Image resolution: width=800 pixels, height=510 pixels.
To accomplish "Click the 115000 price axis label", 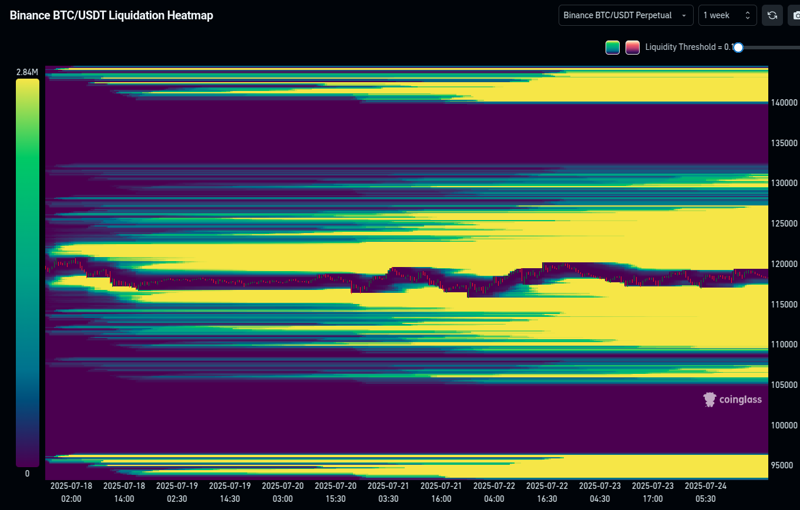I will point(784,304).
